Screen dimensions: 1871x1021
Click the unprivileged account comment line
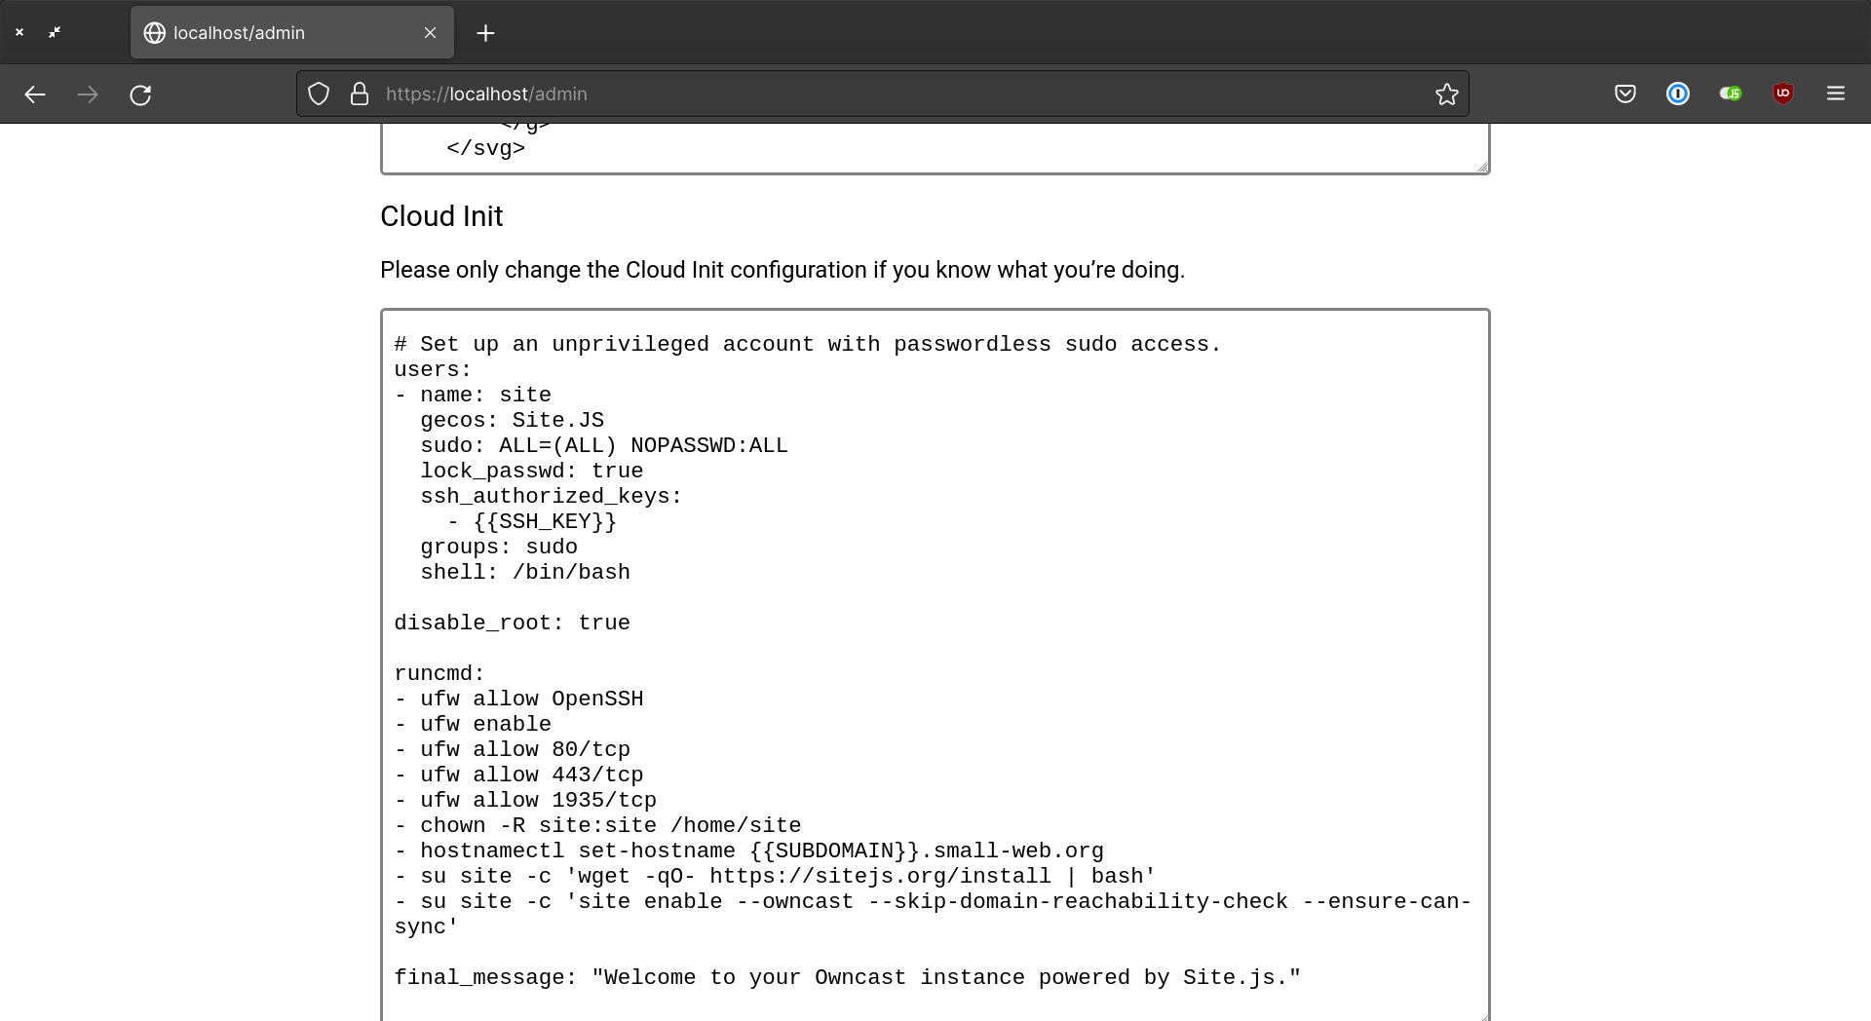click(x=808, y=345)
